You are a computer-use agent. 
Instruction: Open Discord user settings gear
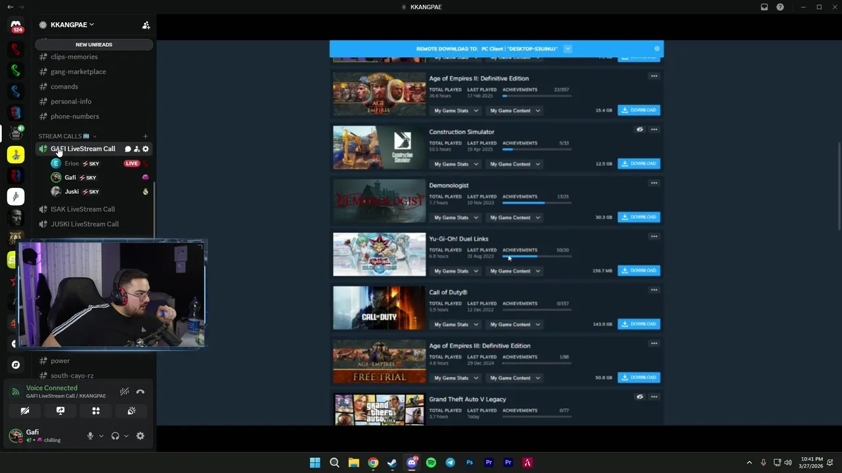140,436
